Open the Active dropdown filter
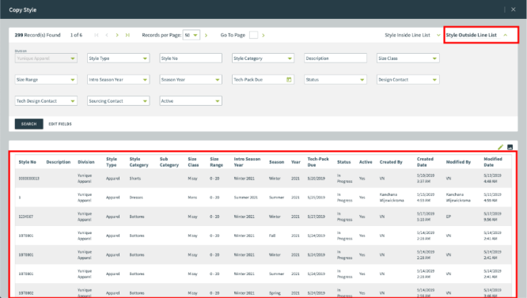Image resolution: width=527 pixels, height=298 pixels. coord(191,100)
